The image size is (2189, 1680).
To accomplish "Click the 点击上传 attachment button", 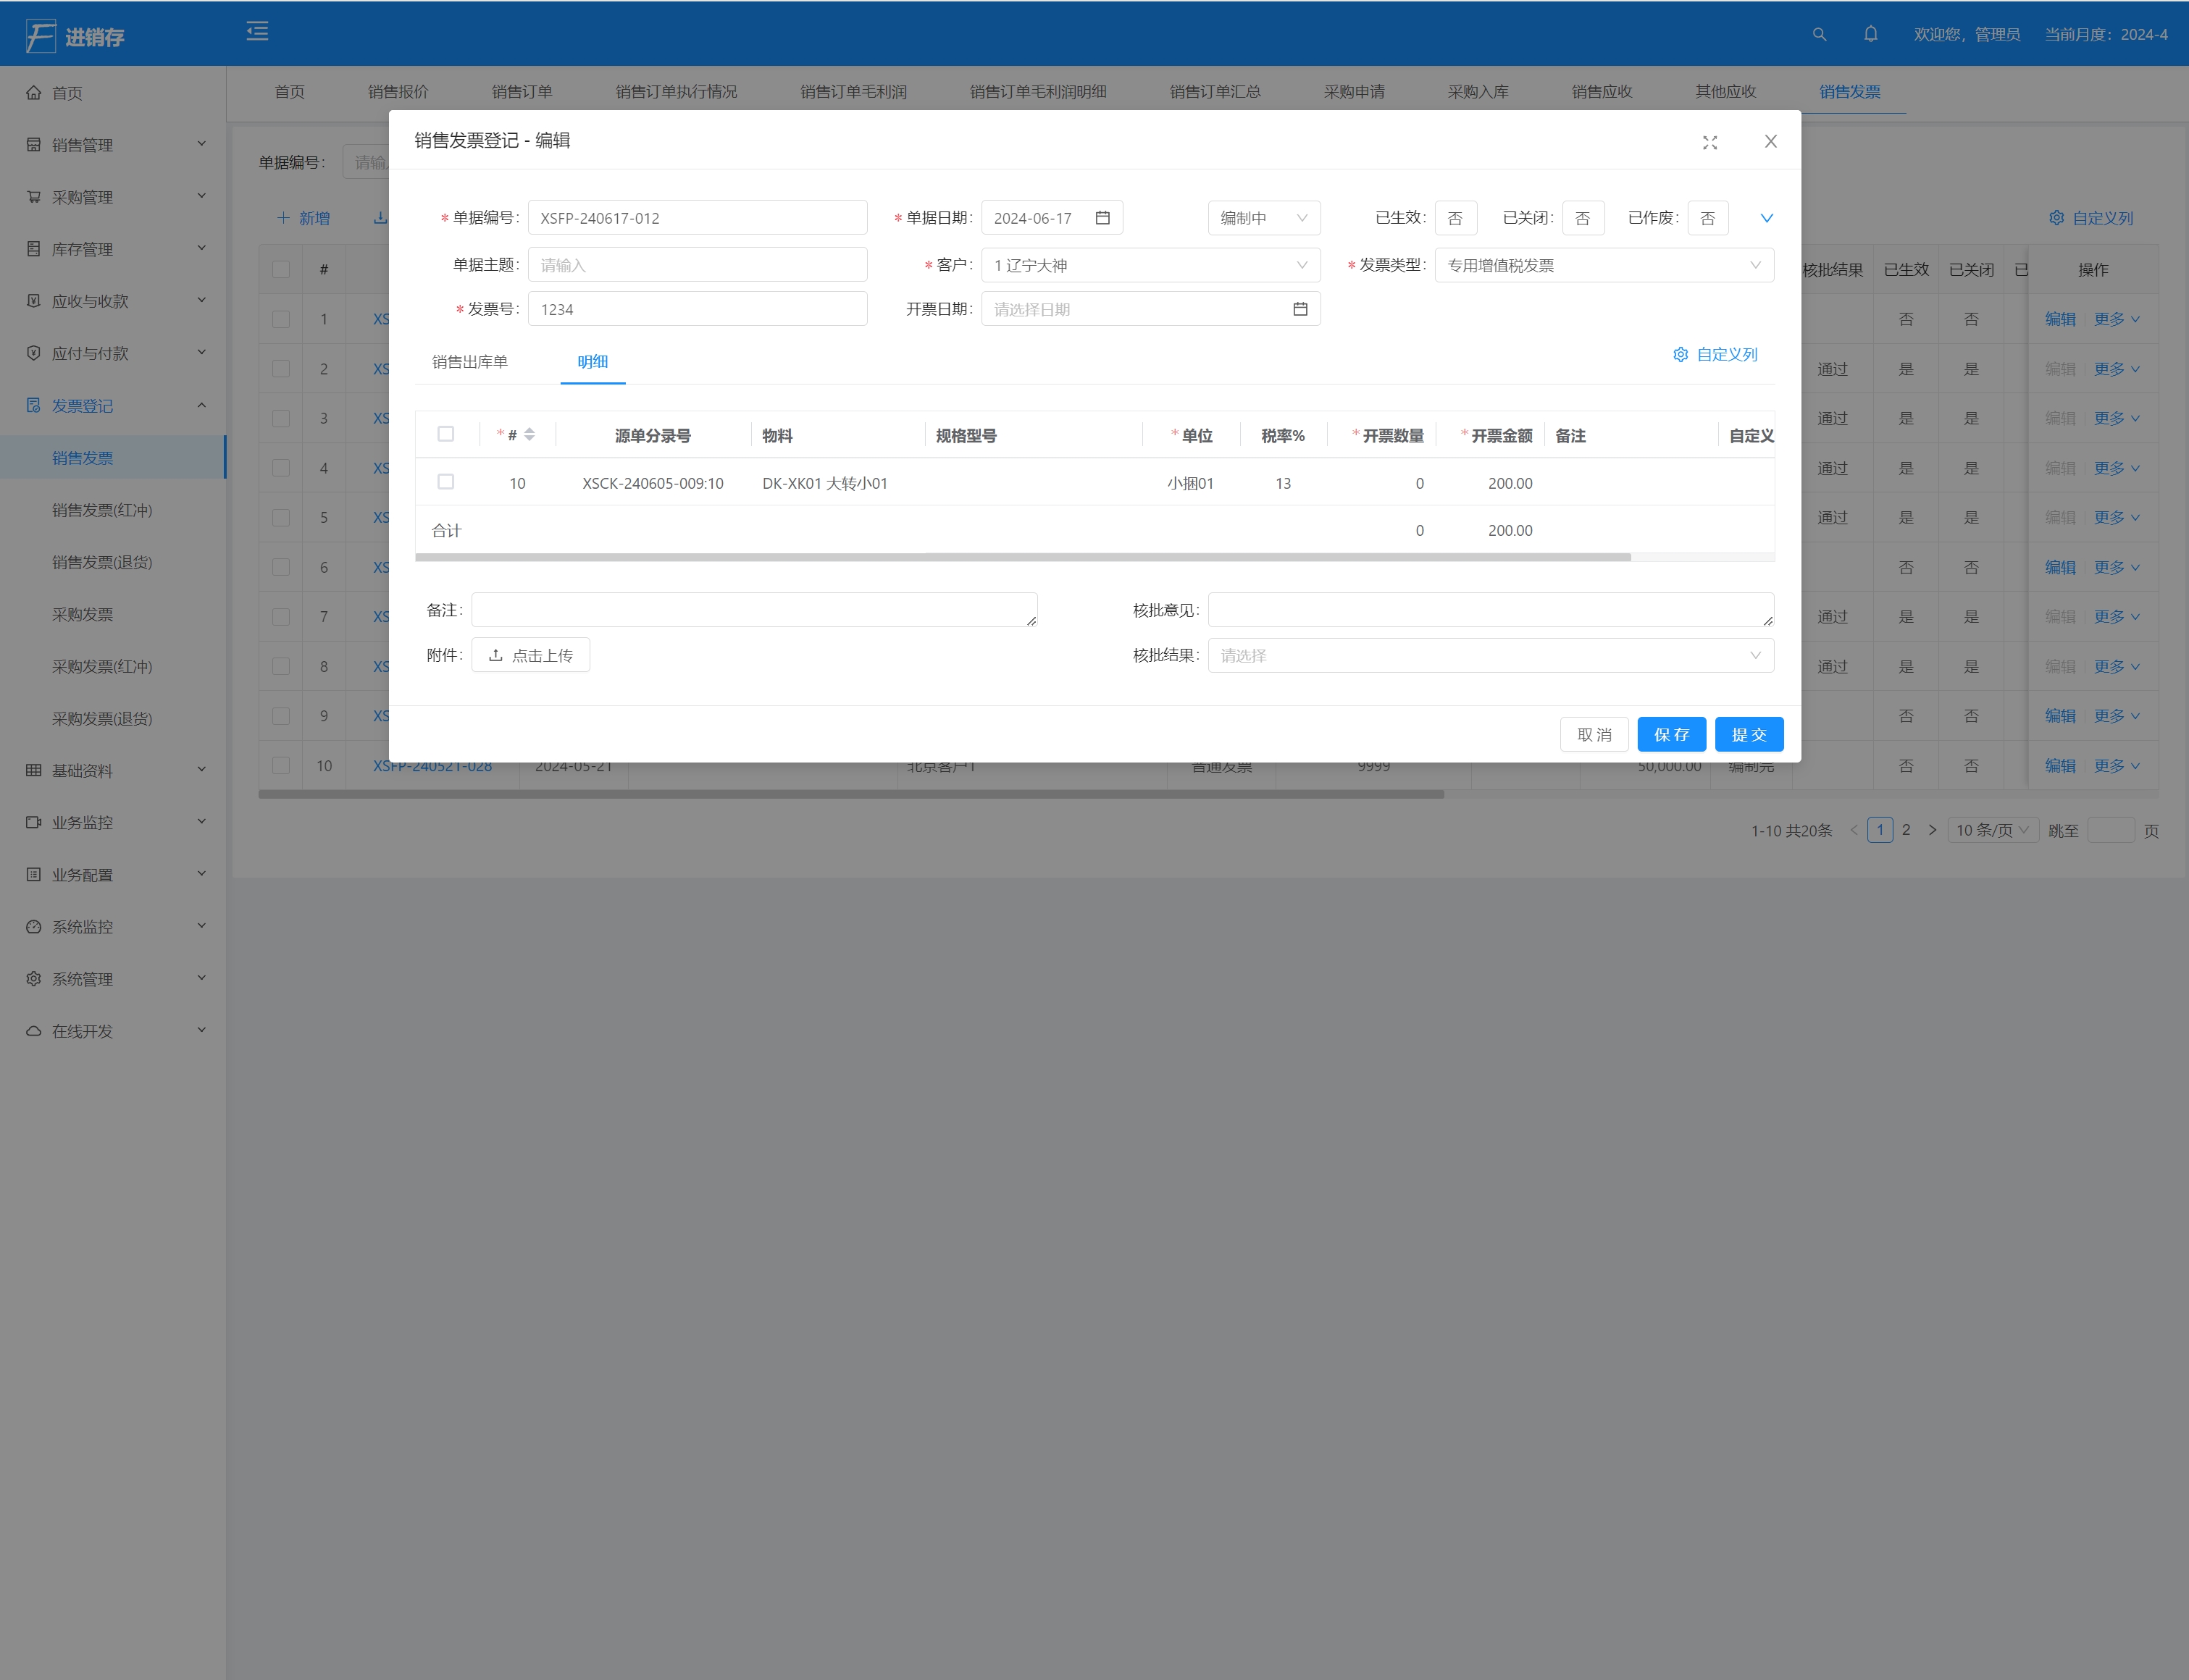I will (x=530, y=655).
